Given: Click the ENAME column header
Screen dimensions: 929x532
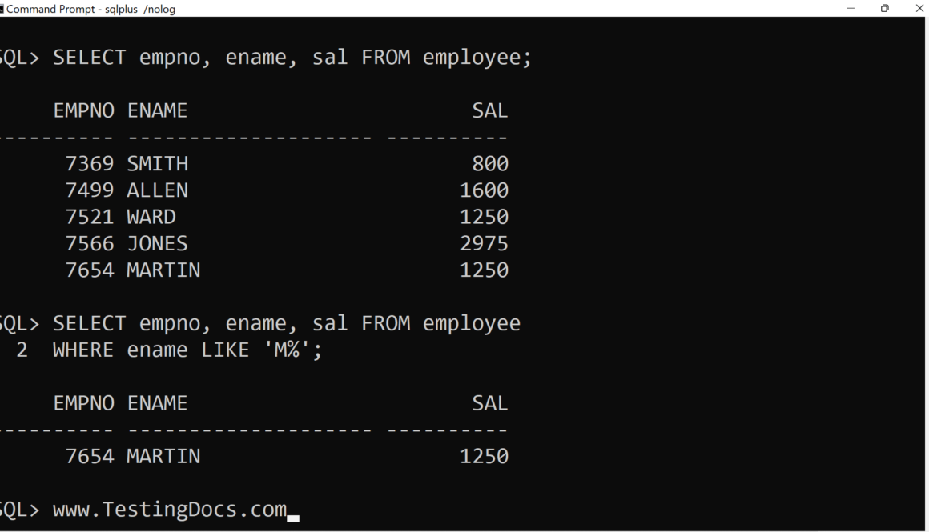Looking at the screenshot, I should click(x=156, y=110).
